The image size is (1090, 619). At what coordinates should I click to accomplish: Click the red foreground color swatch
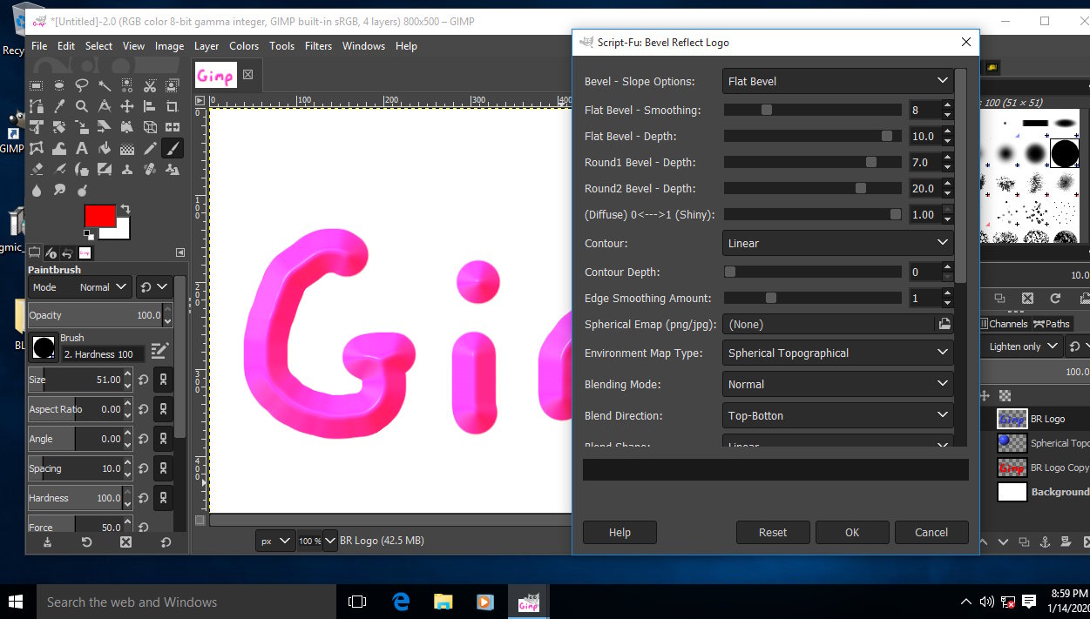pyautogui.click(x=99, y=216)
